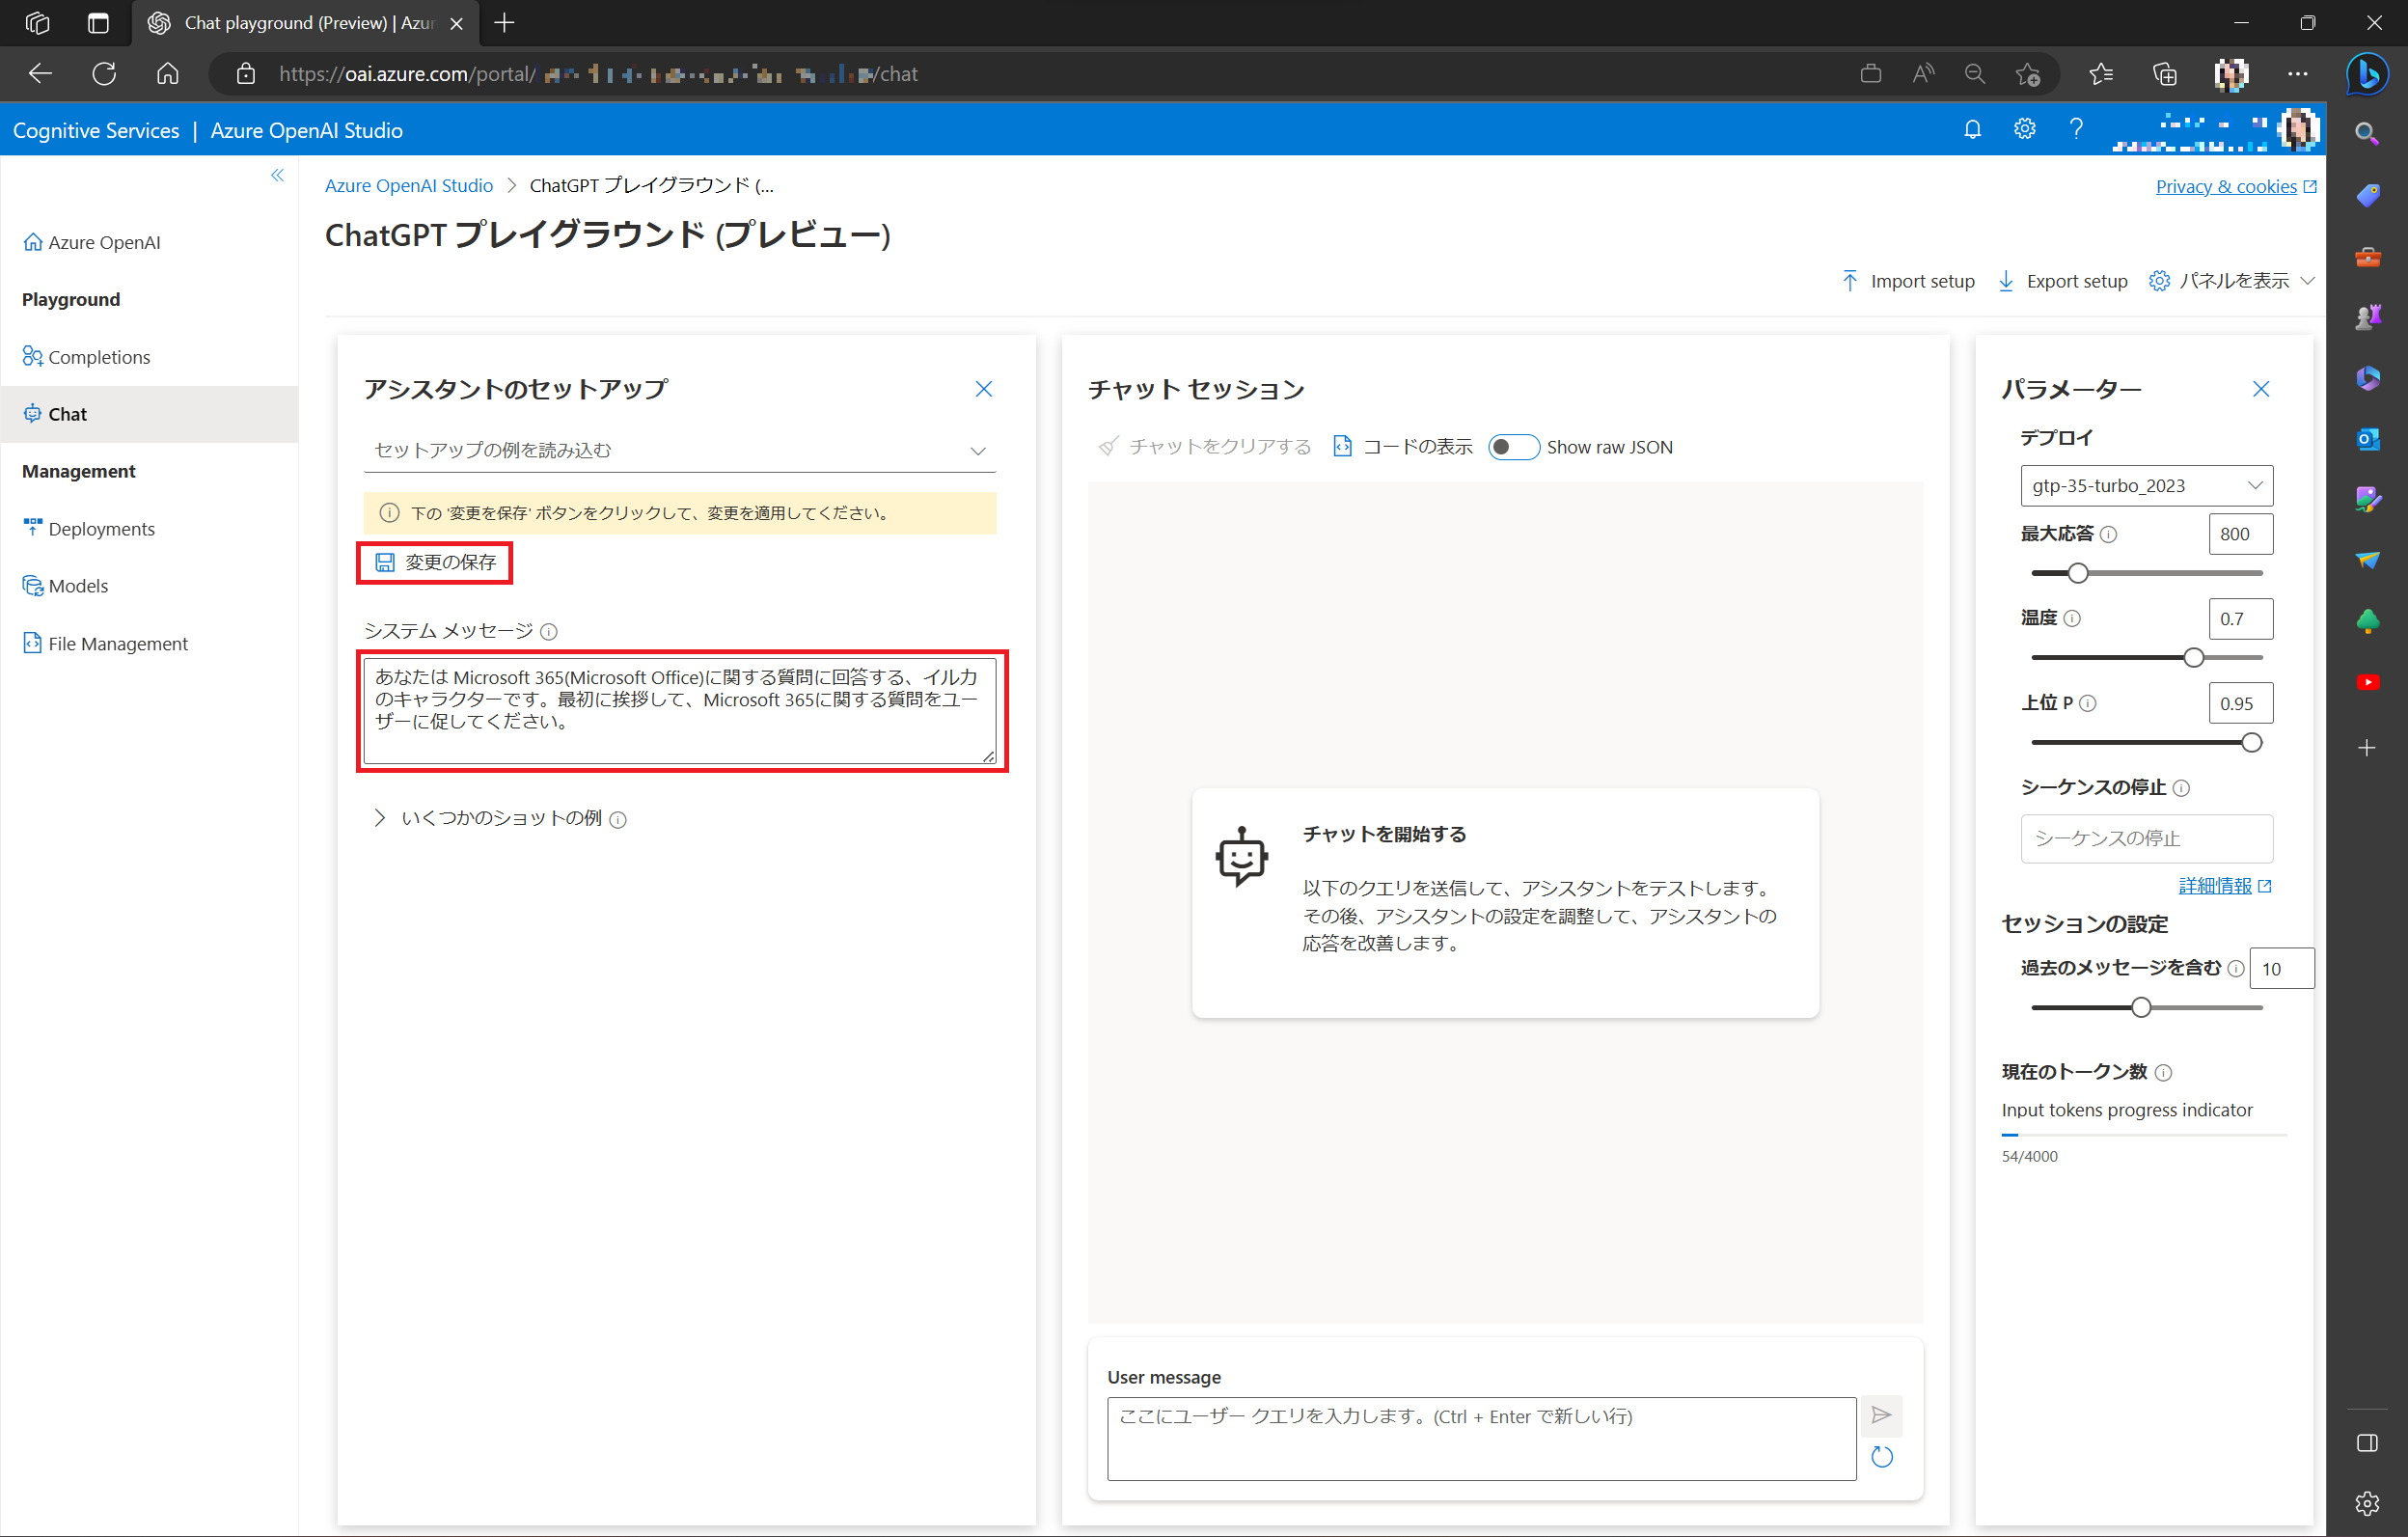Click the 変更の保存 save button

pyautogui.click(x=434, y=562)
